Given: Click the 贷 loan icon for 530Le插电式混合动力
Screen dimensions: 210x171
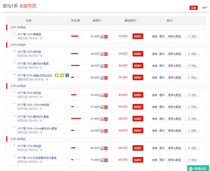Looking at the screenshot, I should pyautogui.click(x=106, y=78).
